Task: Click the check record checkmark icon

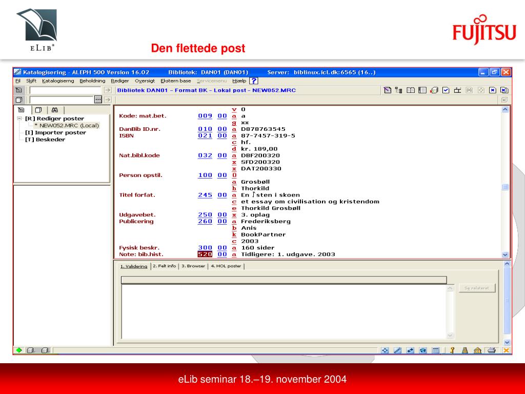Action: tap(446, 90)
